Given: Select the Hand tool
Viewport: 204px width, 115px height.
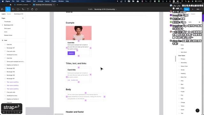Looking at the screenshot, I should (32, 9).
